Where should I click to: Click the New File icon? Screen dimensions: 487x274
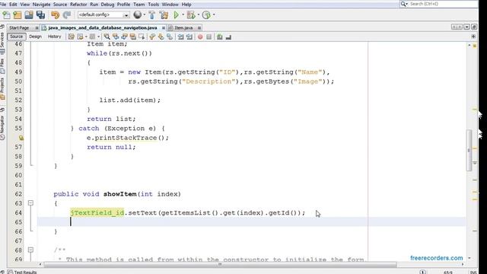click(x=6, y=15)
